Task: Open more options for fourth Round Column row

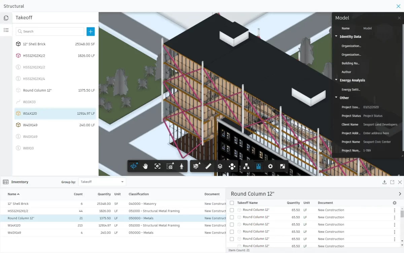Action: coord(395,231)
